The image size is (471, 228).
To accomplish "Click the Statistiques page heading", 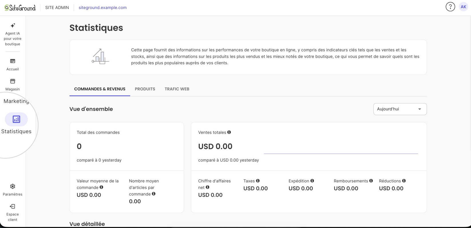I will [x=96, y=28].
